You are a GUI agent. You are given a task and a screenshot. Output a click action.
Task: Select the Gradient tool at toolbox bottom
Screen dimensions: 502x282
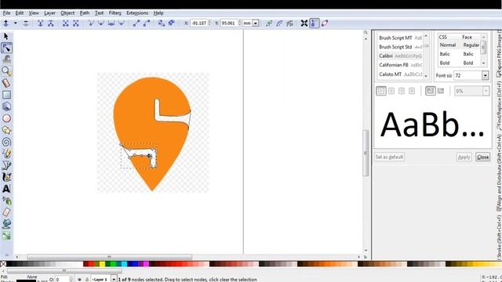tap(6, 236)
